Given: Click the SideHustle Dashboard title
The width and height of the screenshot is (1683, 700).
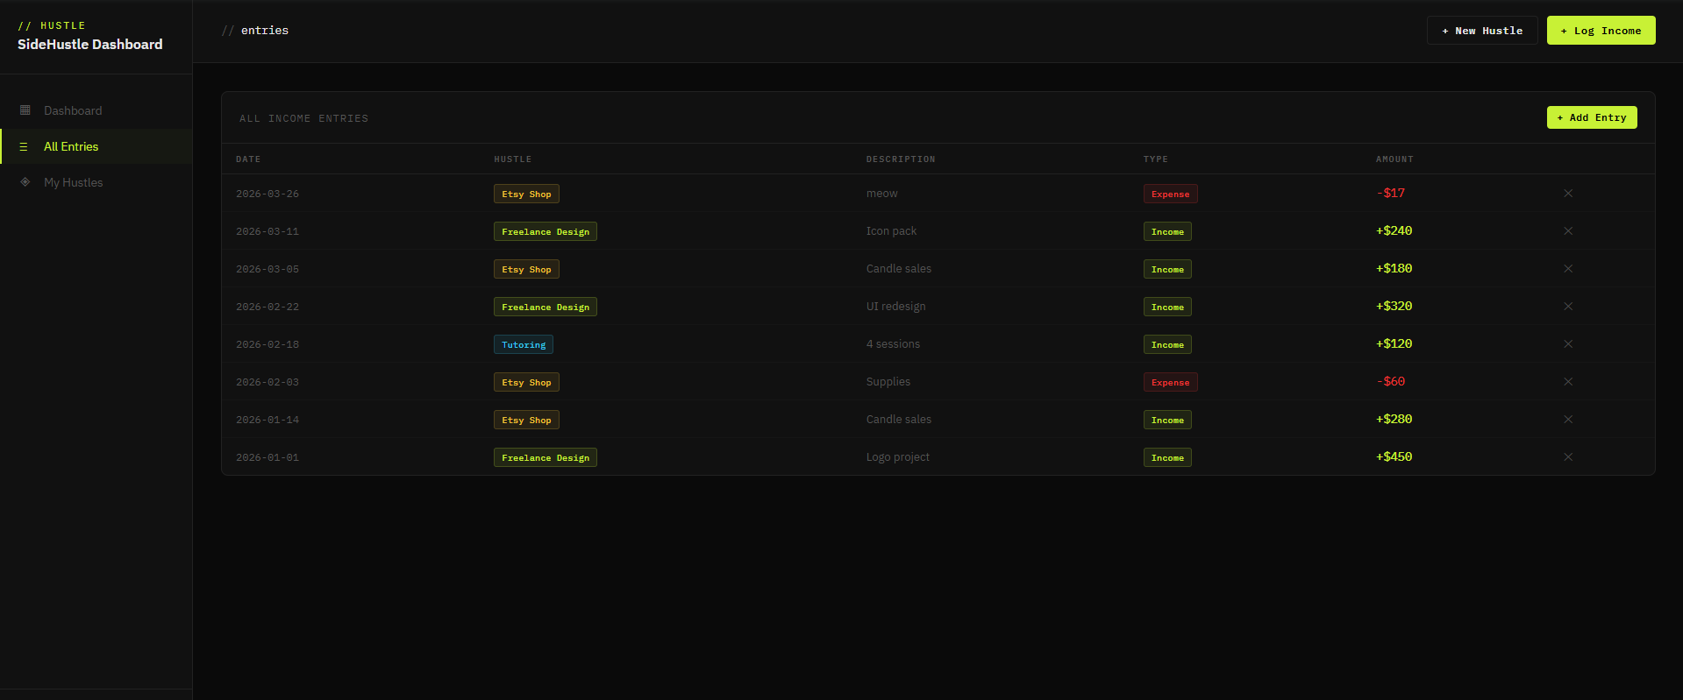Looking at the screenshot, I should pos(90,45).
